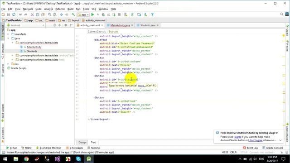The width and height of the screenshot is (290, 163).
Task: Expand the manifests folder
Action: (8, 34)
